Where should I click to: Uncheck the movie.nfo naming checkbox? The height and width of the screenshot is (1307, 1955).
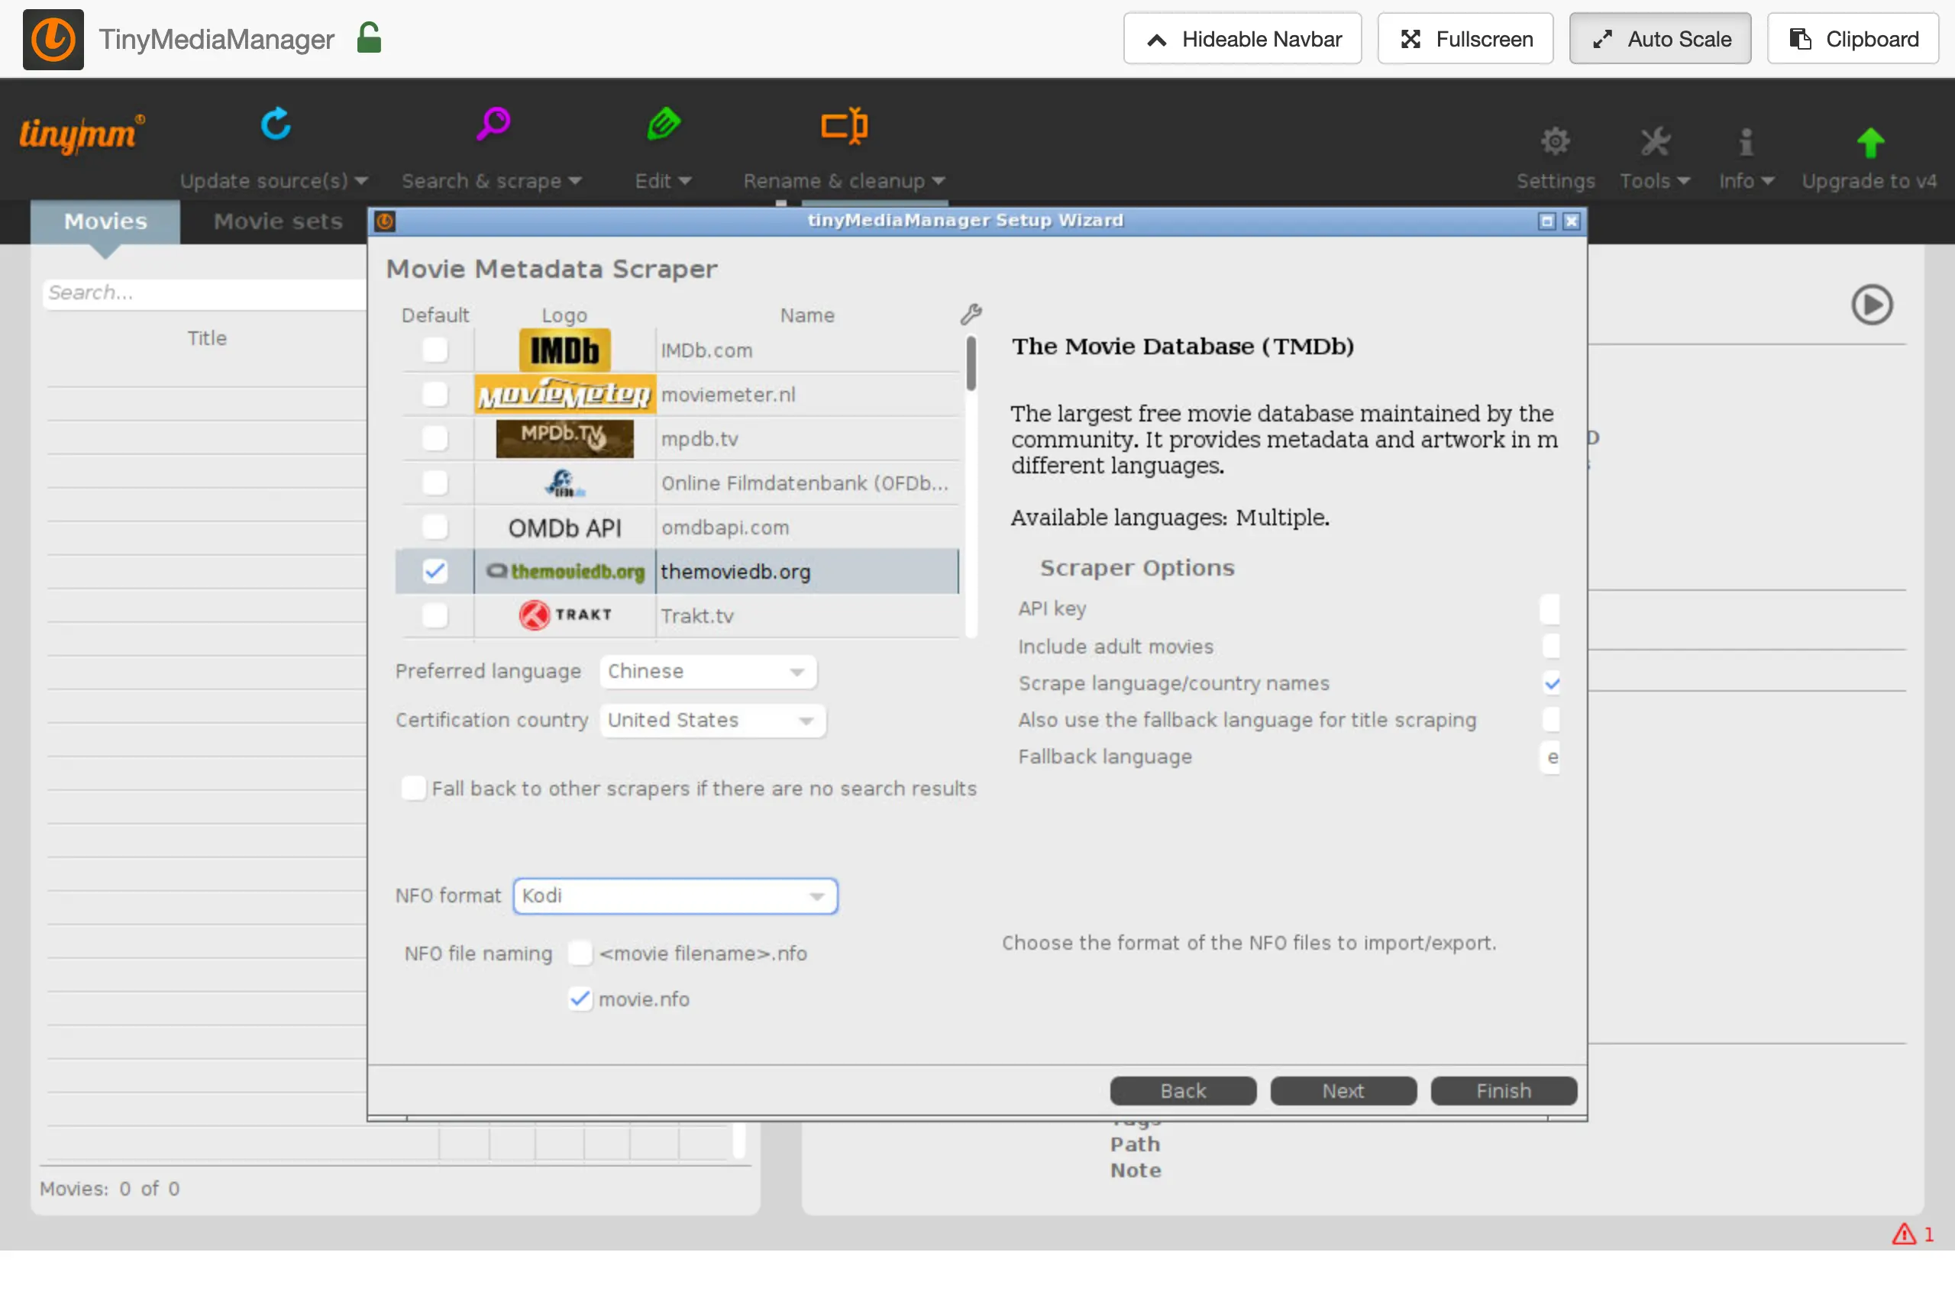[580, 999]
